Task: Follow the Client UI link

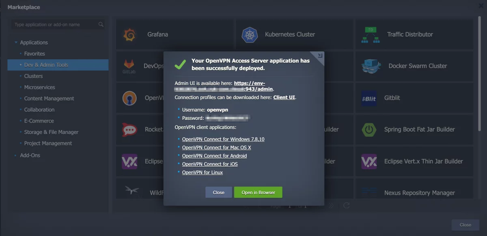Action: point(284,98)
